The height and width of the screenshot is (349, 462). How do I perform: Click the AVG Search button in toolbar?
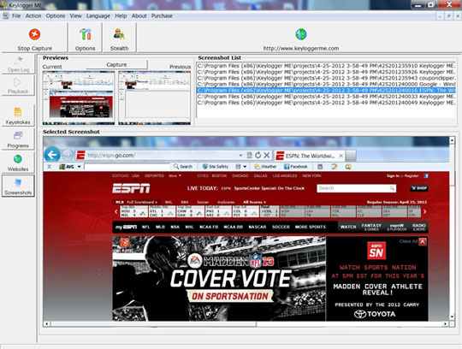tap(183, 167)
